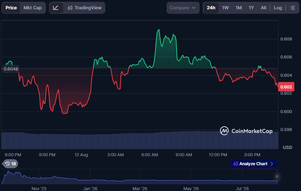Click the 0.598 axis value
301x191 pixels.
[x=286, y=130]
